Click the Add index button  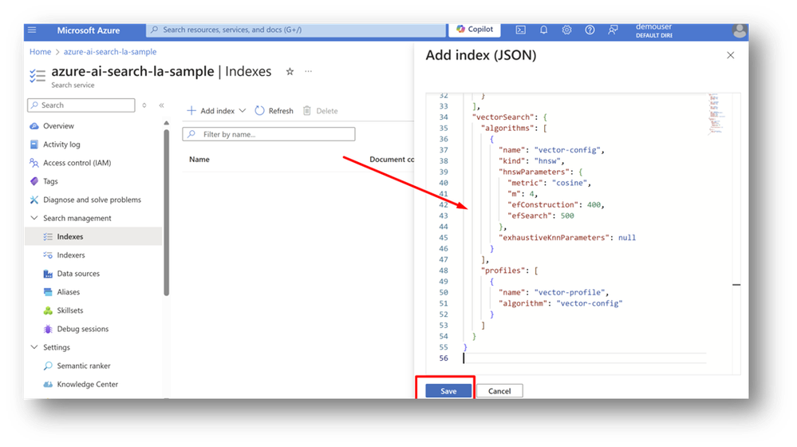pos(211,111)
